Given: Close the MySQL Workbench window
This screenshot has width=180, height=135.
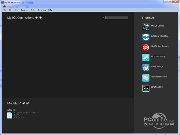Looking at the screenshot, I should point(175,1).
